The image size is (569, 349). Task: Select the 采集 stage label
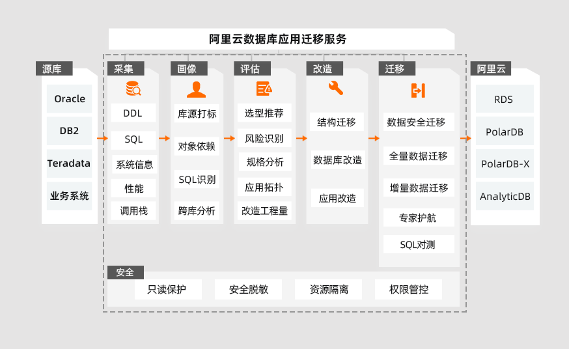tap(126, 68)
